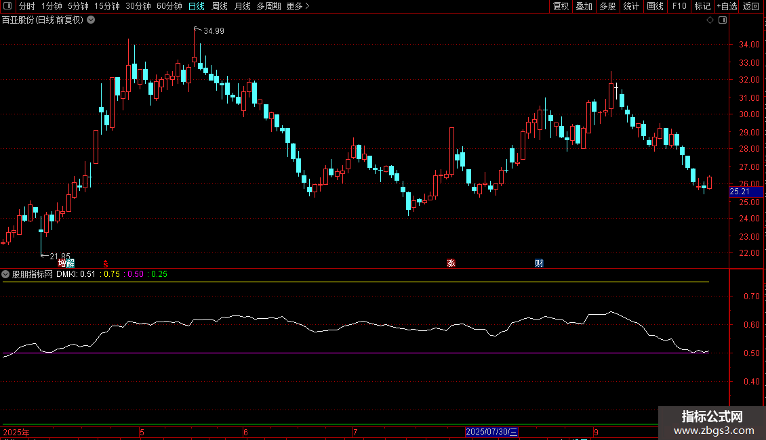Open F10 company info
Viewport: 766px width, 440px height.
pyautogui.click(x=679, y=6)
